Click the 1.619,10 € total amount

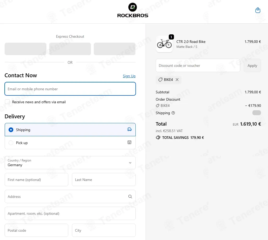pos(250,124)
